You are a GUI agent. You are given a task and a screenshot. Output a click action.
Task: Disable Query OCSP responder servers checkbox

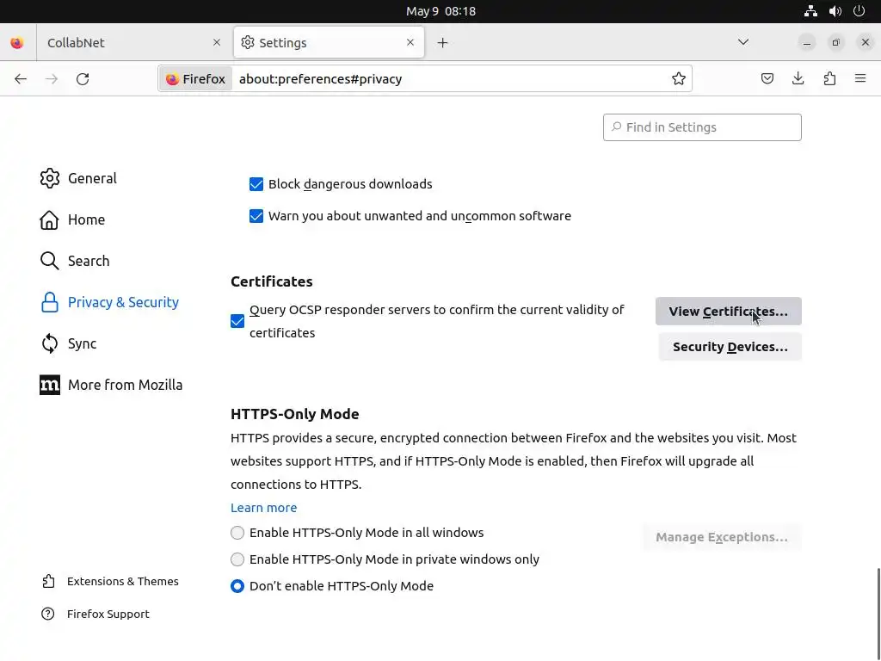point(237,321)
